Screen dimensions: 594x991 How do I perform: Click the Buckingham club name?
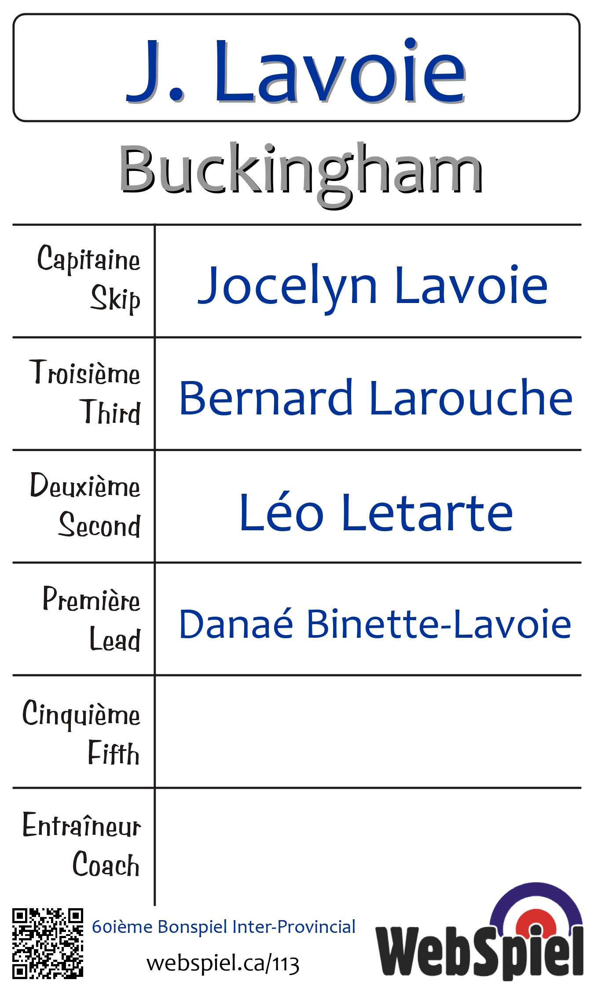click(x=301, y=171)
